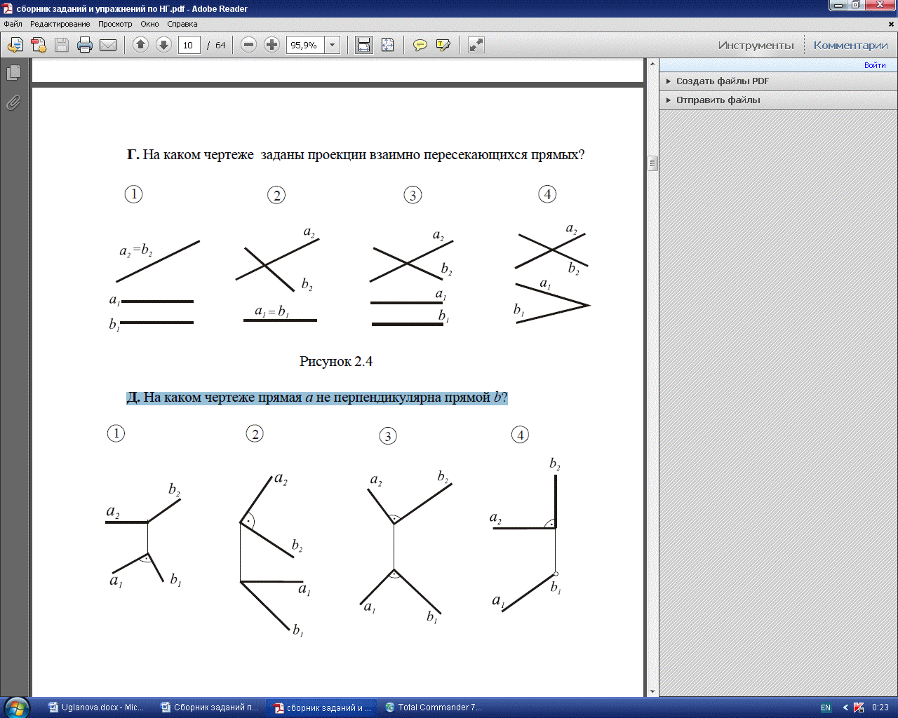The width and height of the screenshot is (898, 718).
Task: Click question Г heading text
Action: click(x=356, y=154)
